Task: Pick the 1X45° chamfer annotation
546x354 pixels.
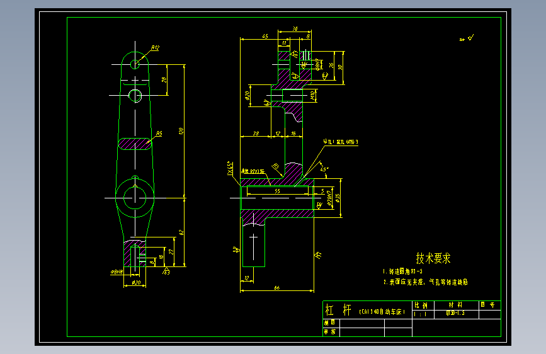Action: [x=229, y=168]
